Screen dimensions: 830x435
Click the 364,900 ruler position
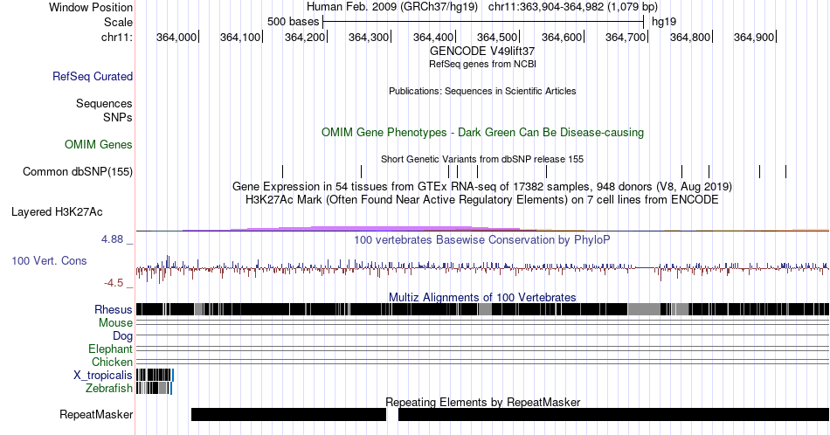pyautogui.click(x=754, y=37)
